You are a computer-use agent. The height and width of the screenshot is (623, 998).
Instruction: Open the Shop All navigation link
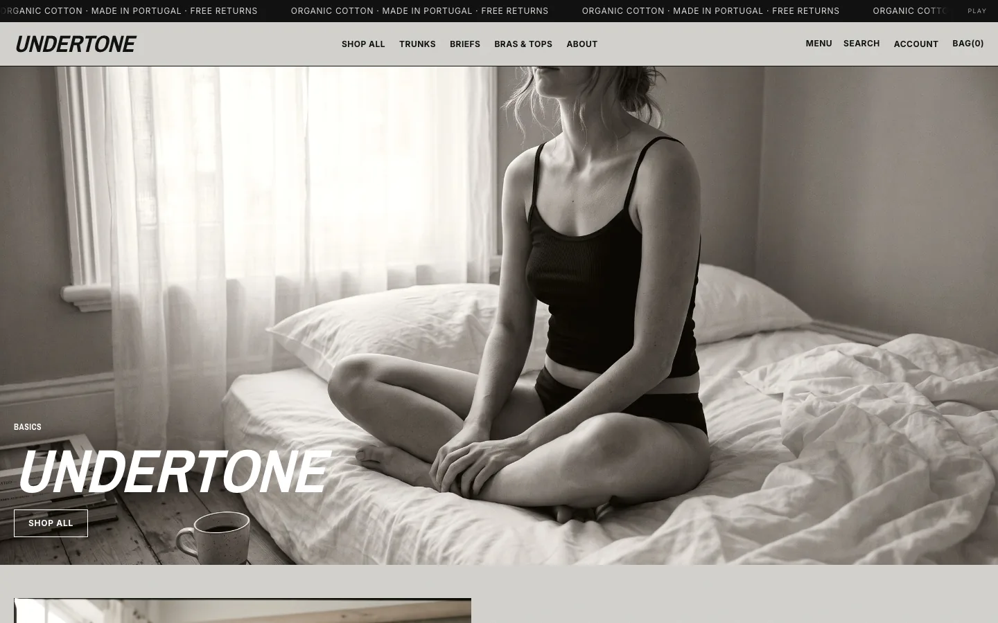(363, 44)
